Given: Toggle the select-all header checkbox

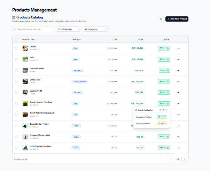Looking at the screenshot, I should (16, 39).
